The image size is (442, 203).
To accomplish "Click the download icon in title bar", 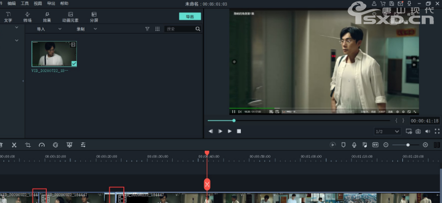I will (x=409, y=4).
